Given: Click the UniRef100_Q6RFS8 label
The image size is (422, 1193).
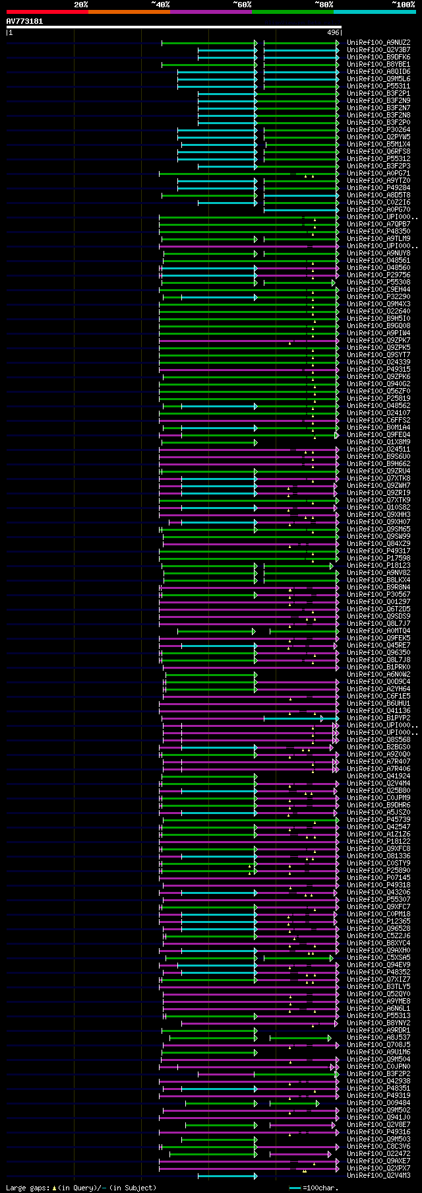Looking at the screenshot, I should pyautogui.click(x=378, y=151).
